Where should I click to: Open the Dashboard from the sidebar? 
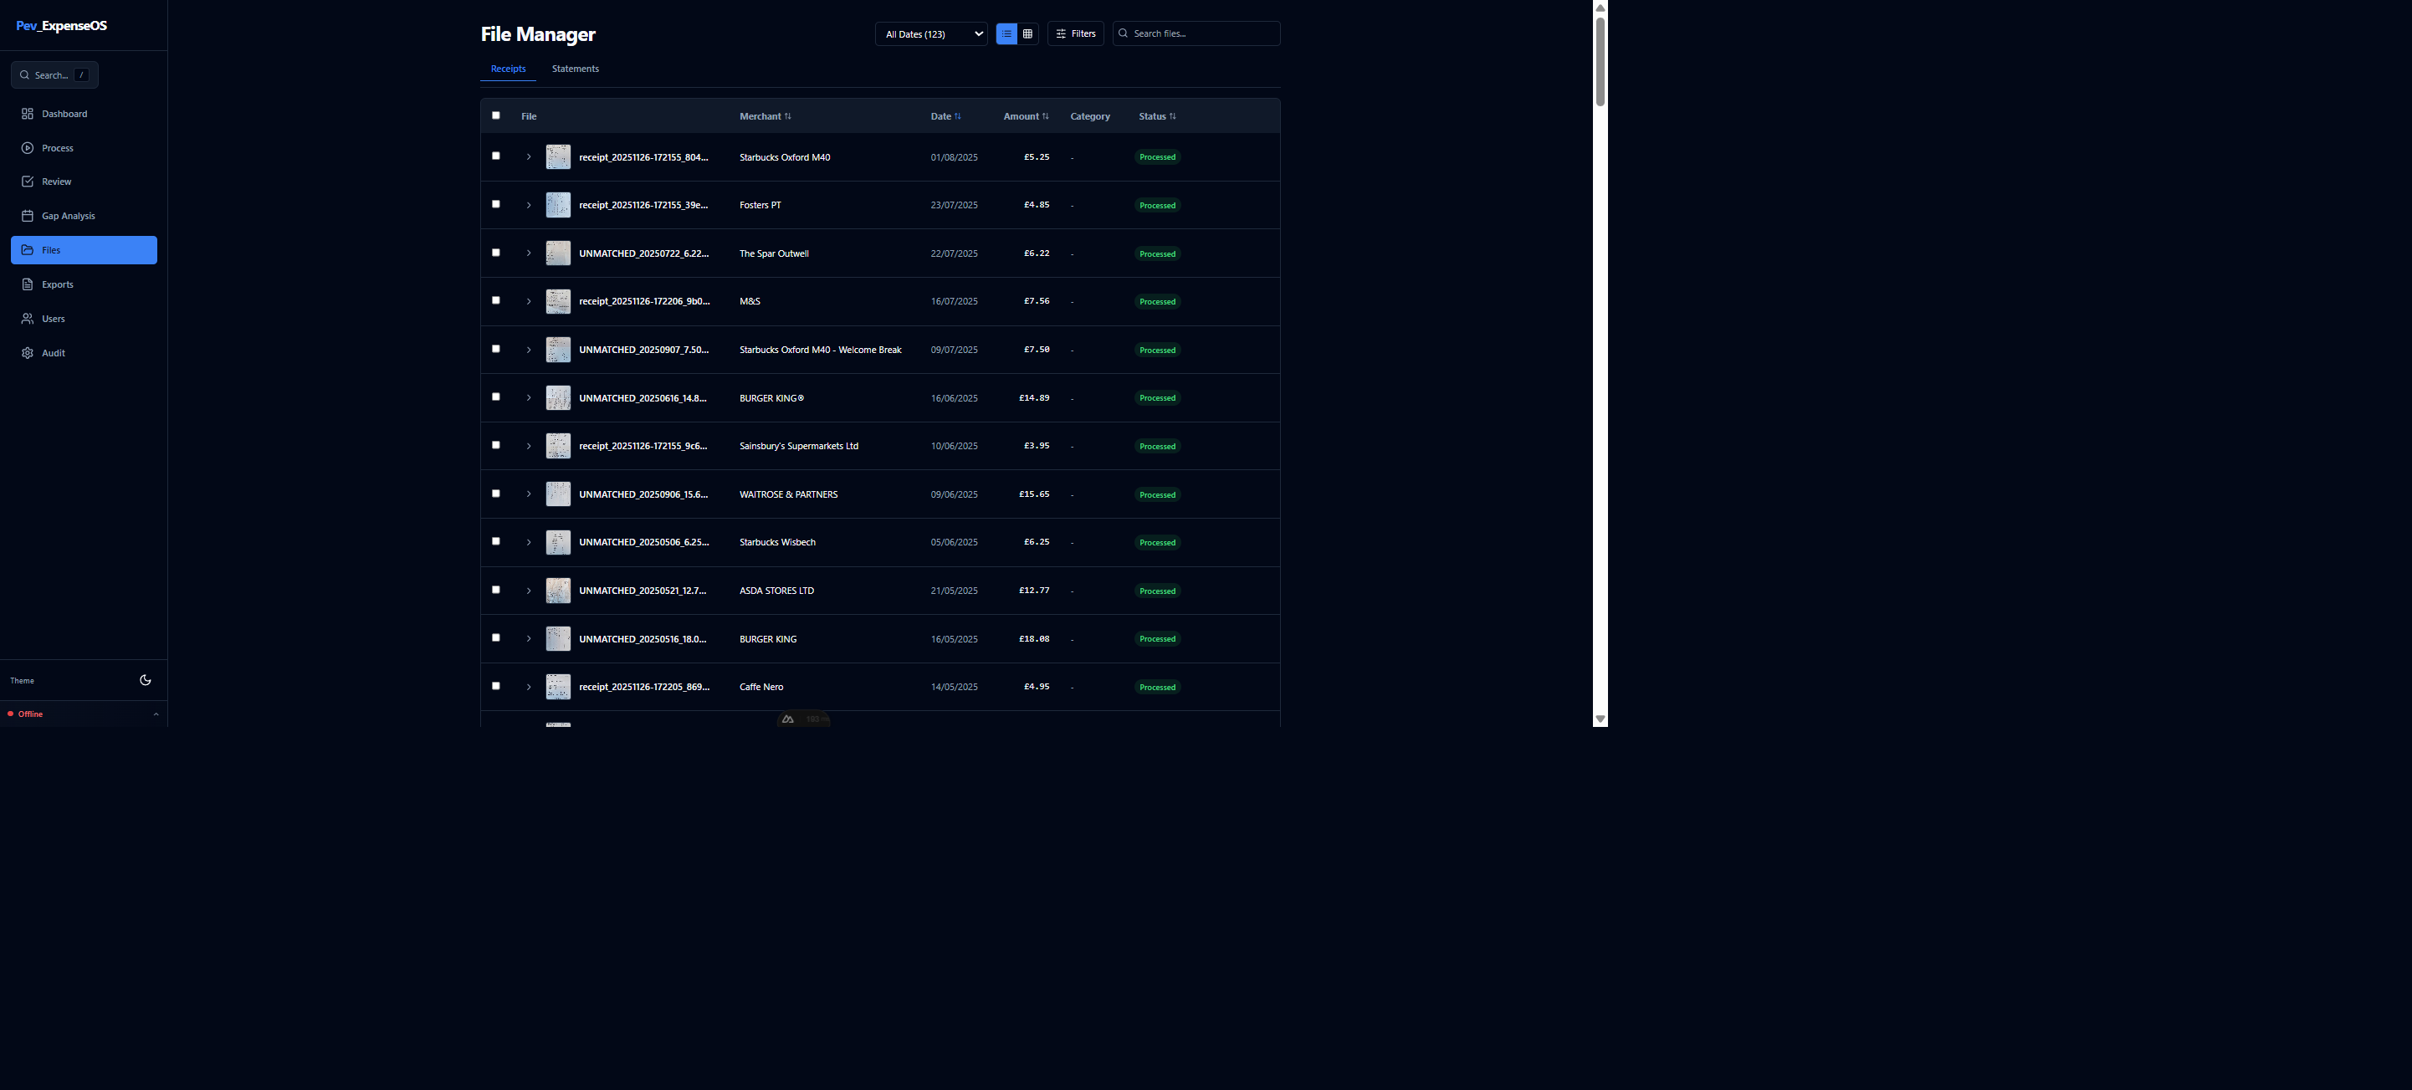pyautogui.click(x=64, y=113)
